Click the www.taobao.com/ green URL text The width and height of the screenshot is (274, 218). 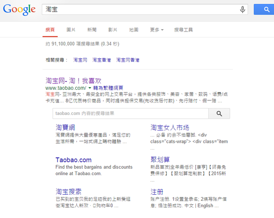pyautogui.click(x=66, y=88)
